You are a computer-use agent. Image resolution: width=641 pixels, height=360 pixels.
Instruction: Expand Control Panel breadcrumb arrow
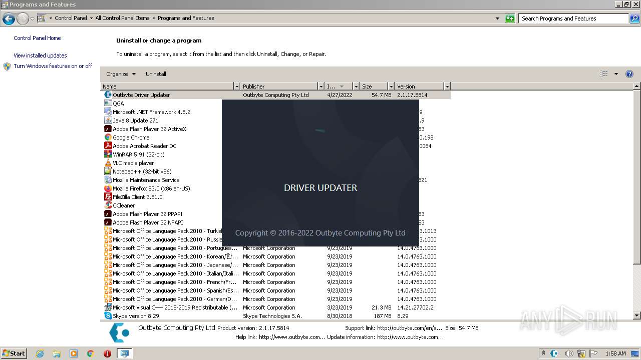coord(91,18)
